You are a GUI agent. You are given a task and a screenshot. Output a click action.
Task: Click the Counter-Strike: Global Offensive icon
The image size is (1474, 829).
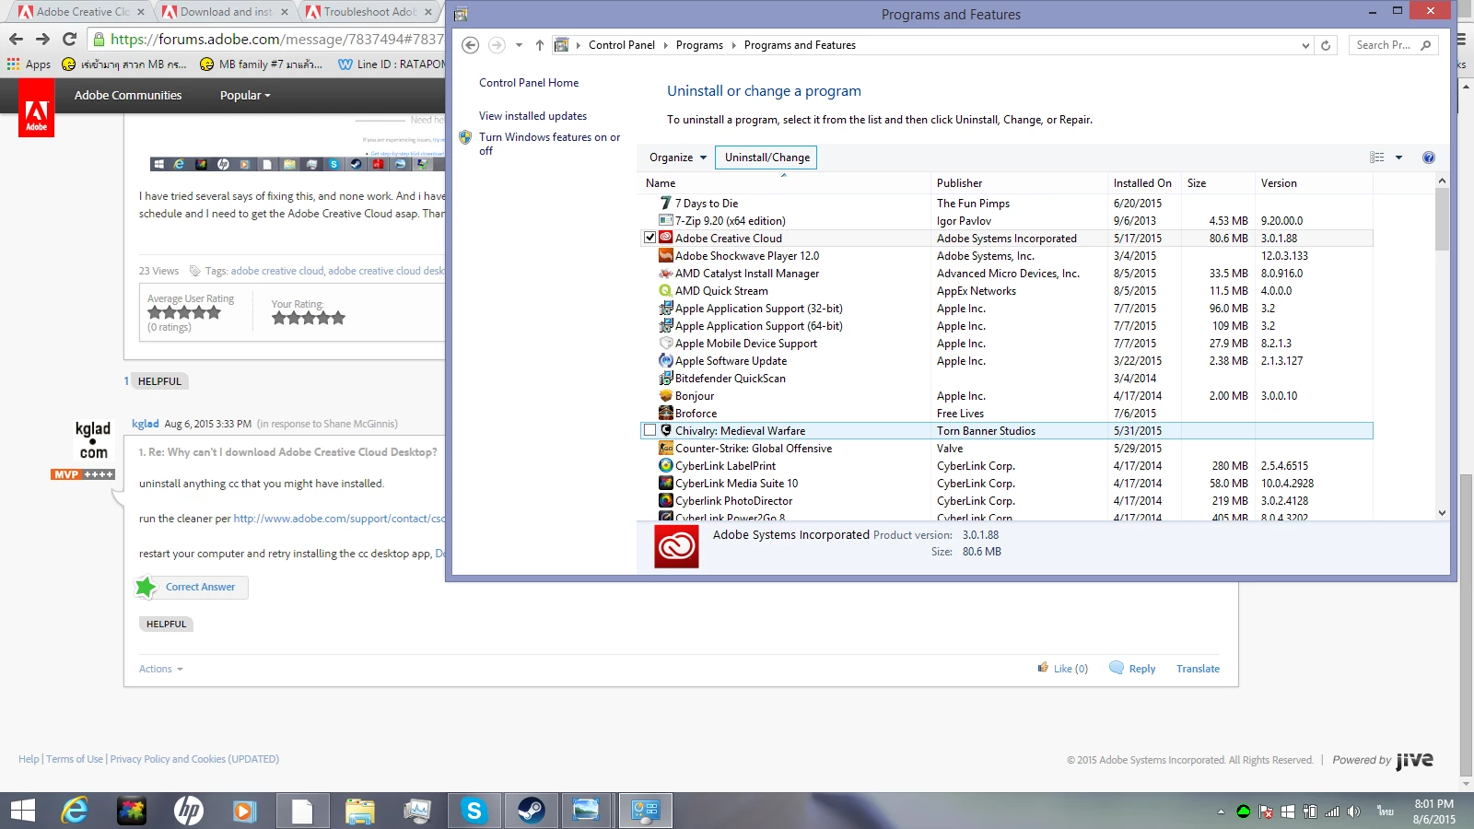[x=665, y=448]
